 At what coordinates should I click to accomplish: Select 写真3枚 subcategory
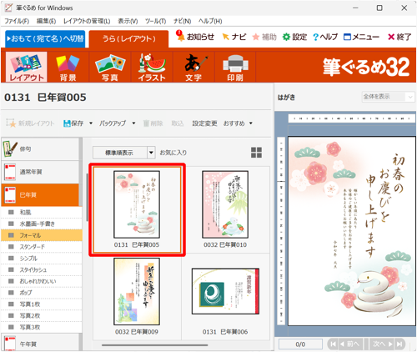coord(42,327)
